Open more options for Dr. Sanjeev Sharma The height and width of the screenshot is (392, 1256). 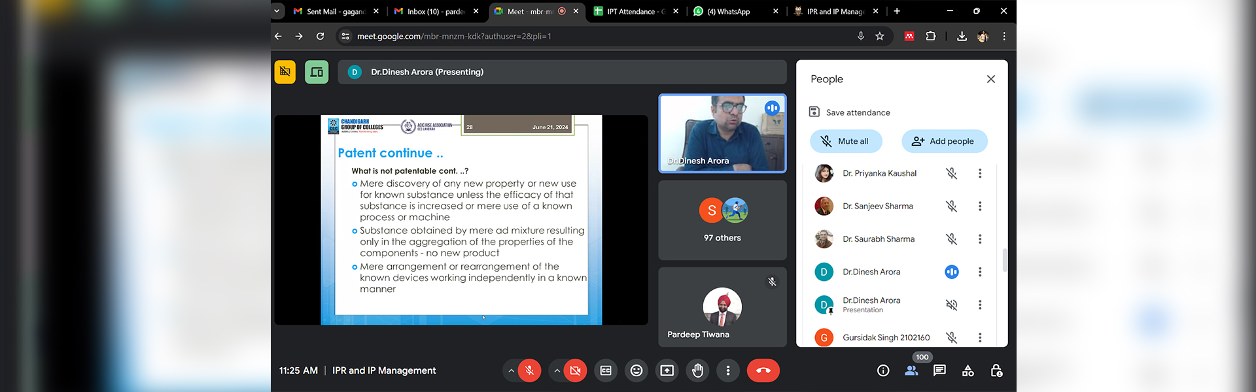coord(980,206)
